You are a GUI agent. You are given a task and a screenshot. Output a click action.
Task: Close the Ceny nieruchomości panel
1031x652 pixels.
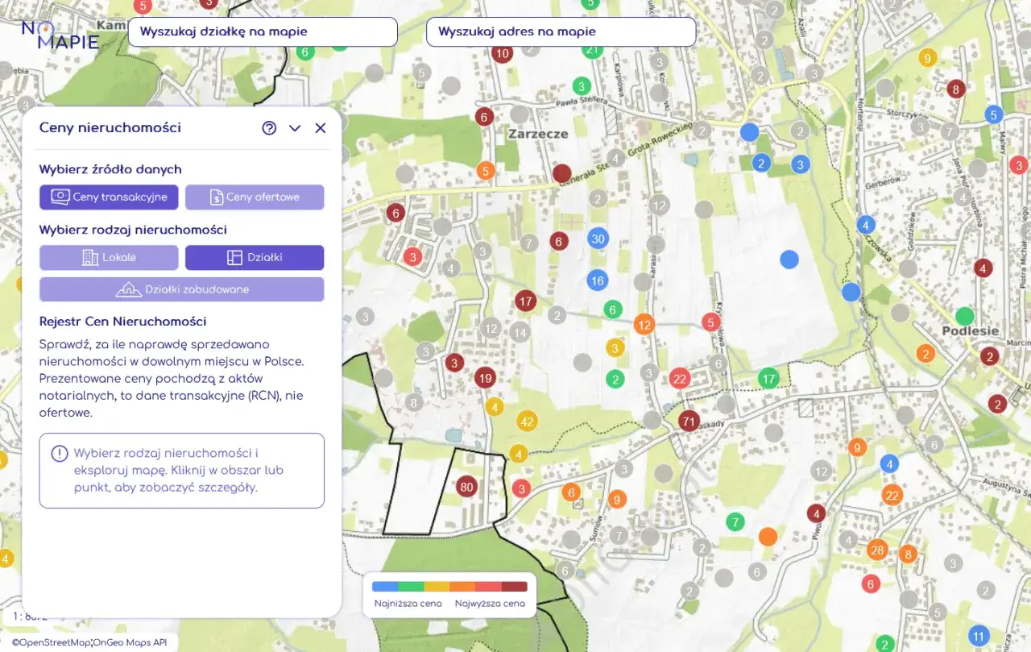tap(321, 128)
